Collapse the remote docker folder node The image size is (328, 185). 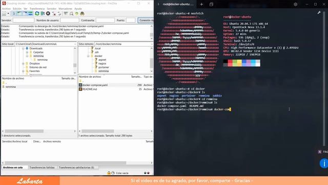click(x=88, y=56)
